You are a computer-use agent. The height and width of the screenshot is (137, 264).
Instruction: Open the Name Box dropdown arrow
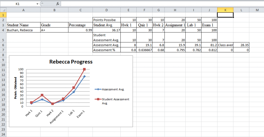[37, 4]
